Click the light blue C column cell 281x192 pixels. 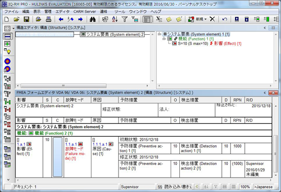pyautogui.click(x=58, y=157)
